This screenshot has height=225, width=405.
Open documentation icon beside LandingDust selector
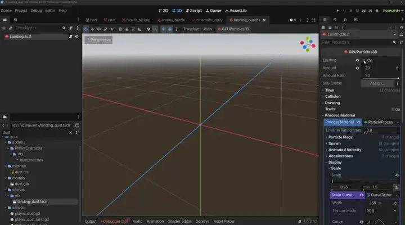click(x=401, y=34)
